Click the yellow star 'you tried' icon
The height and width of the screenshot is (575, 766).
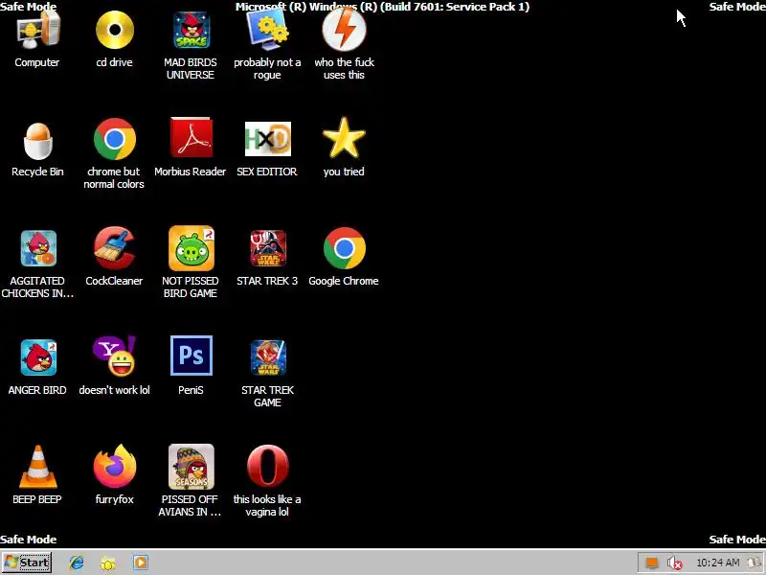pos(344,138)
